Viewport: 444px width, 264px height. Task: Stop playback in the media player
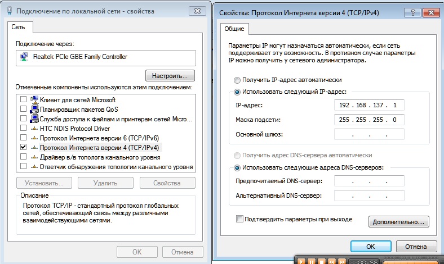click(321, 262)
